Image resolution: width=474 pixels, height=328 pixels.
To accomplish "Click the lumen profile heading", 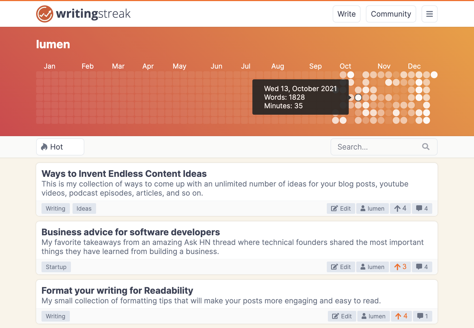I will point(53,44).
